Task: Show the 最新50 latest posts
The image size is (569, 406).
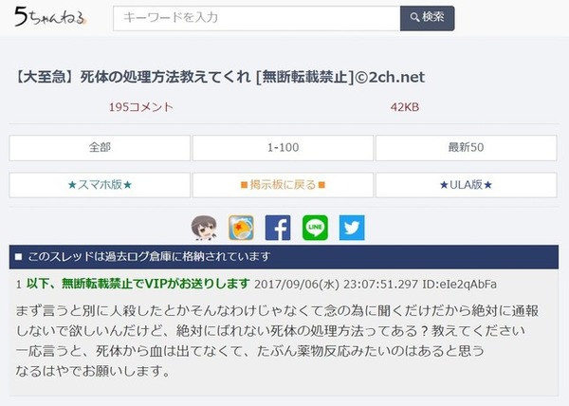Action: (466, 148)
